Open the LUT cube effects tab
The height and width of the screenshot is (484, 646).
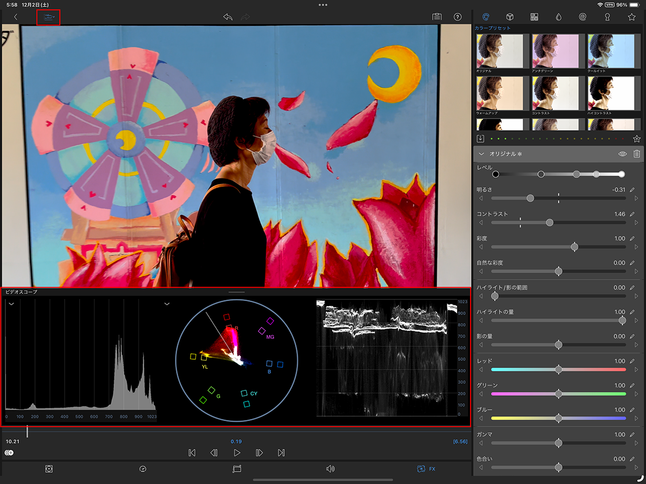[x=510, y=17]
